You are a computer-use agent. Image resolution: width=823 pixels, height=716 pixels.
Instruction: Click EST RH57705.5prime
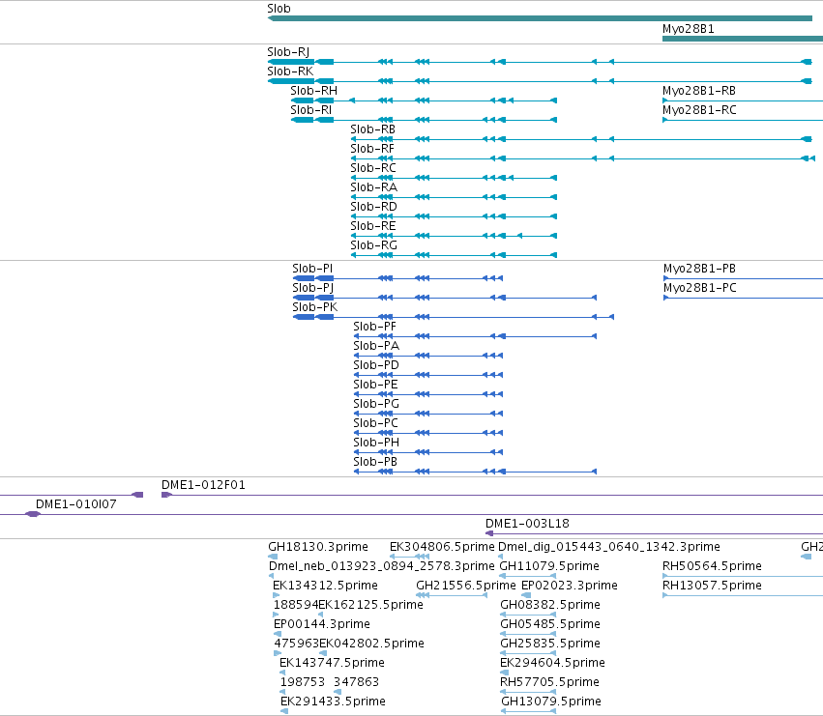click(549, 682)
